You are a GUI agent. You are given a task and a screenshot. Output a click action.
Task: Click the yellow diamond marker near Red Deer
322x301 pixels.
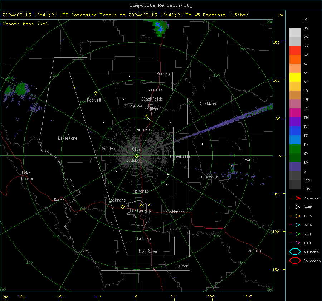147,116
